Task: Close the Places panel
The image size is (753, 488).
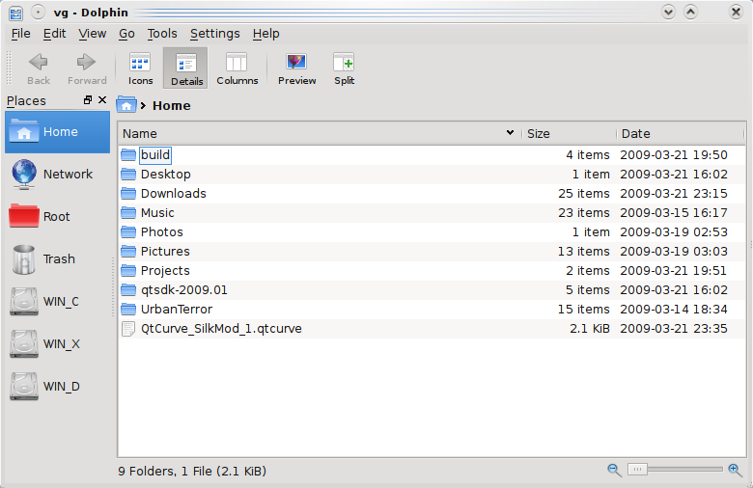Action: click(x=102, y=99)
